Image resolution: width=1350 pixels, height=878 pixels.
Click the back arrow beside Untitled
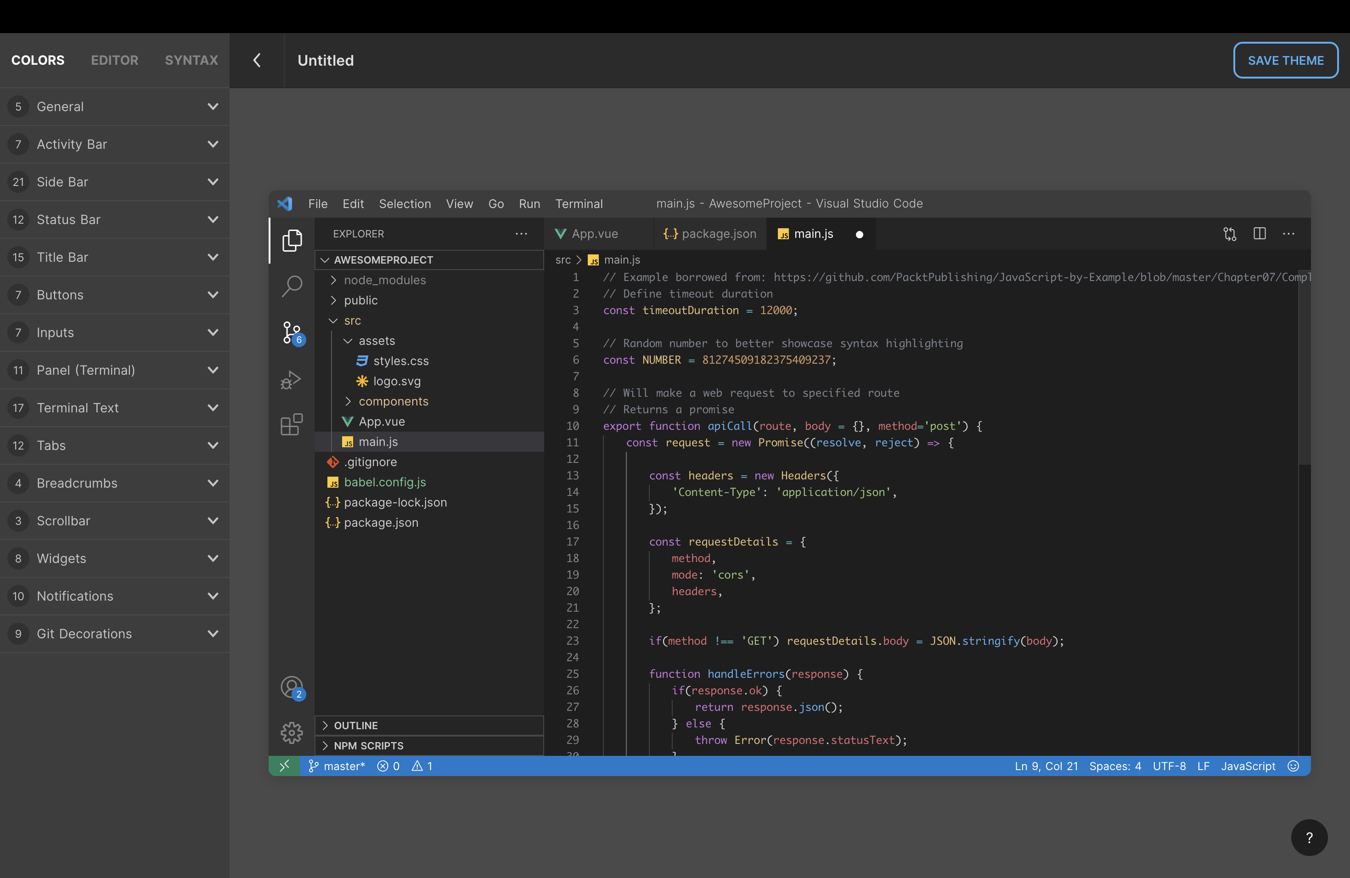click(x=257, y=60)
